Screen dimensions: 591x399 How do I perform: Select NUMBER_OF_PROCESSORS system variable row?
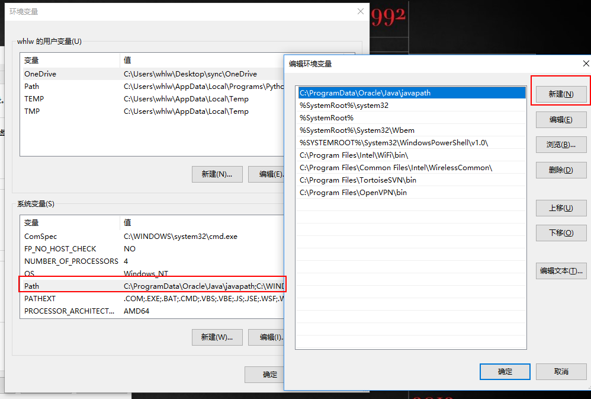tap(152, 261)
